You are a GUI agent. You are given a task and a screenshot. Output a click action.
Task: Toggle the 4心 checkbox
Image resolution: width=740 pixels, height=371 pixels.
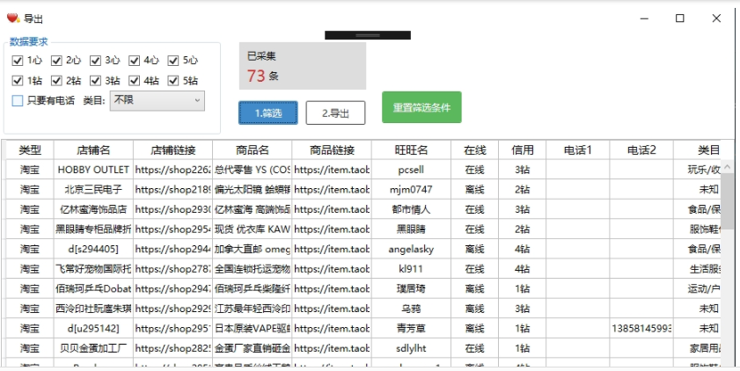[135, 61]
